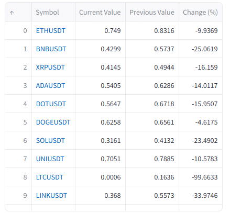Open the BNBUSDT symbol link
The height and width of the screenshot is (213, 230).
point(51,49)
